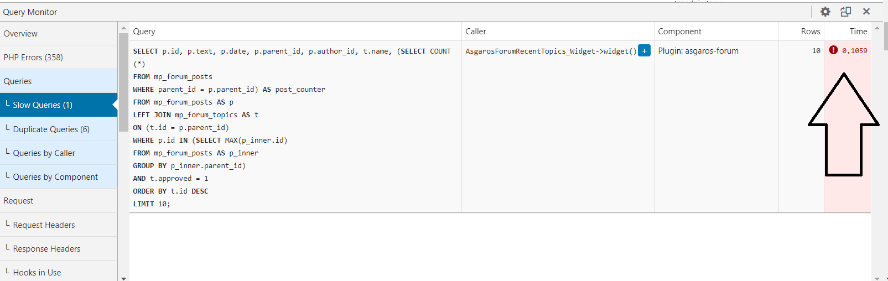Click the sidebar scroll down arrow
Screen dimensions: 888x281
123,278
